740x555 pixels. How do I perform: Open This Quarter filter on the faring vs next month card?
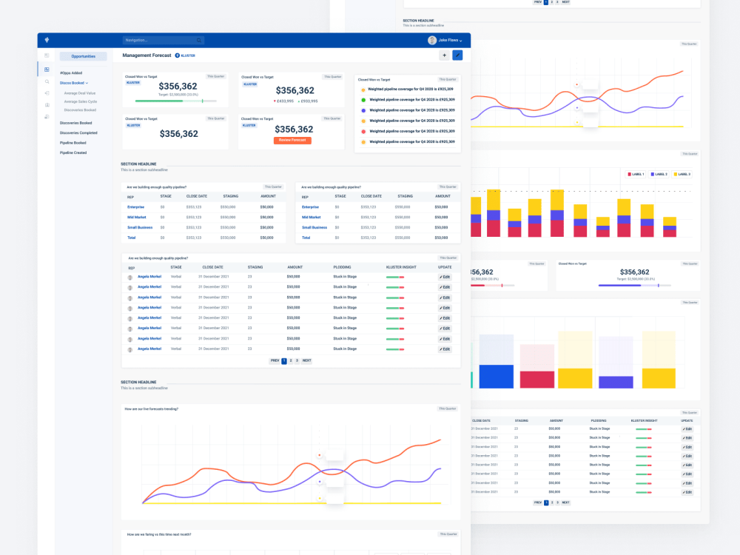point(448,534)
